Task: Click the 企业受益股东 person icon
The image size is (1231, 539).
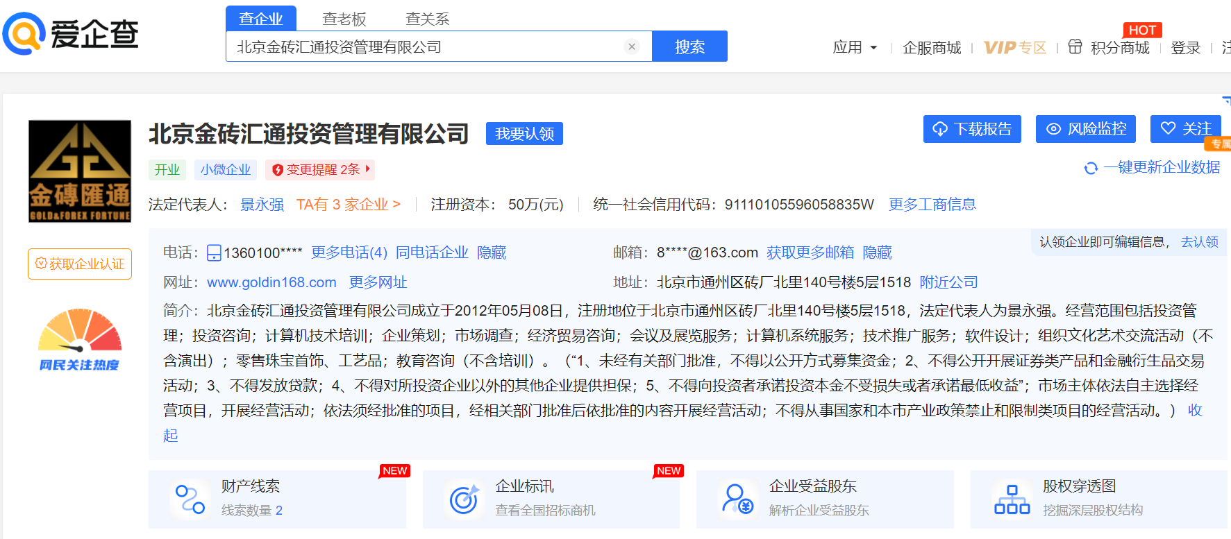Action: pos(737,499)
